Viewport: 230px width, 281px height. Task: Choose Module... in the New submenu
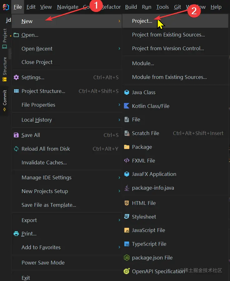click(175, 63)
